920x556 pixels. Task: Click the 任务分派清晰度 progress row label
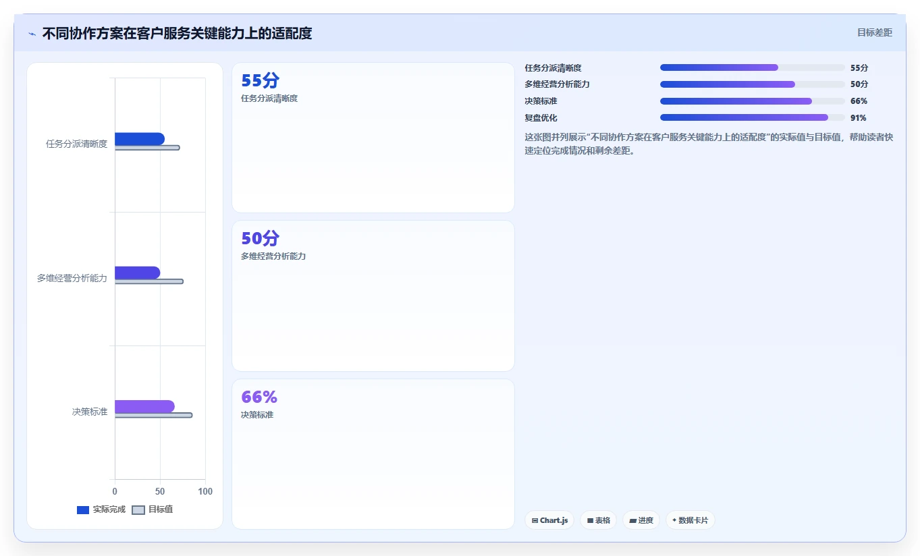click(553, 67)
